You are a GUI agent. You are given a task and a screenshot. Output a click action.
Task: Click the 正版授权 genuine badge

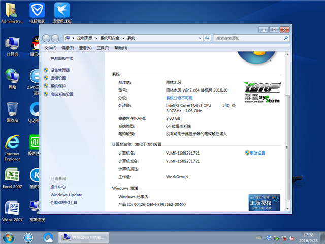[264, 202]
